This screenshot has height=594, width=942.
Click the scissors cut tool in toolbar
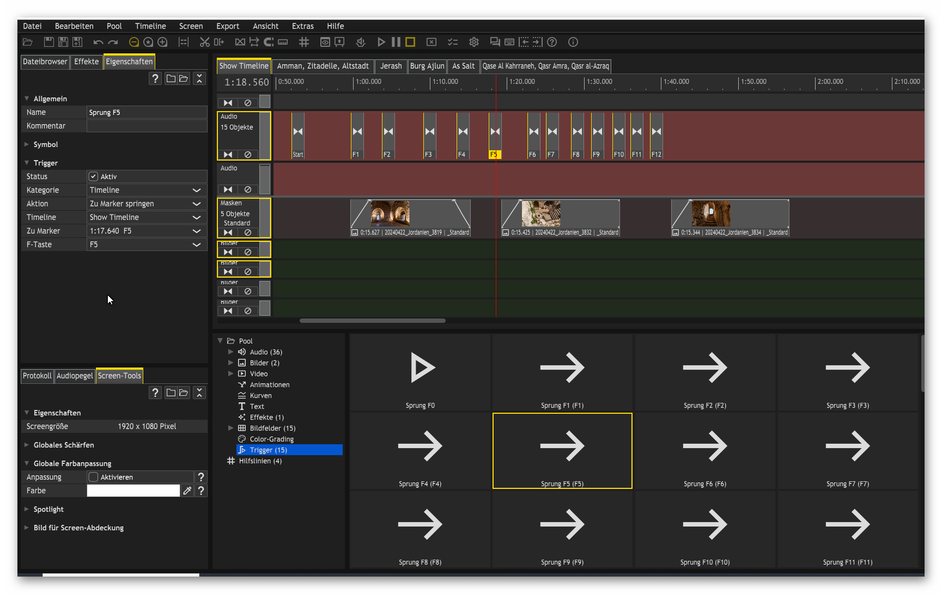point(204,42)
